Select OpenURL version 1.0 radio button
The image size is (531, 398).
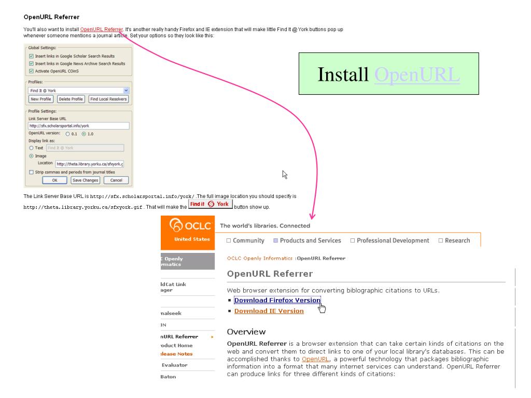tap(83, 134)
